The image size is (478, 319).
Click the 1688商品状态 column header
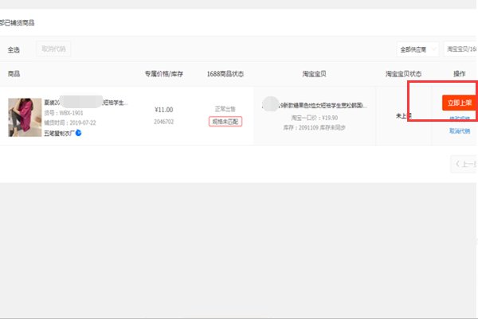point(225,74)
